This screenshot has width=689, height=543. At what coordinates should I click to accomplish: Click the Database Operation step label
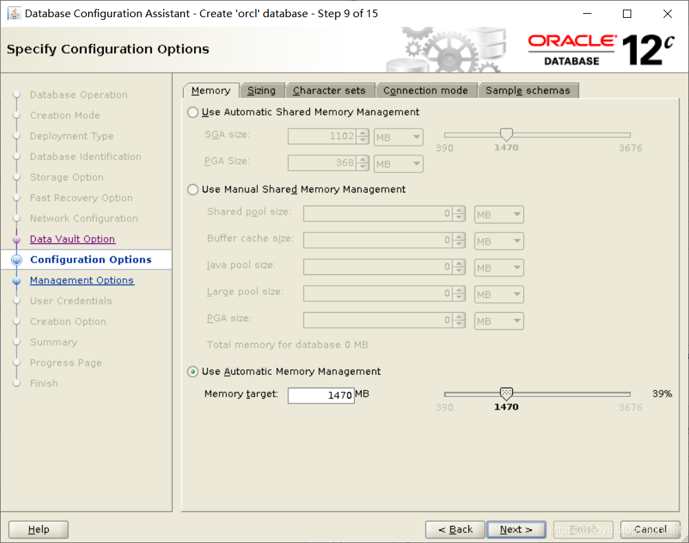(x=78, y=95)
